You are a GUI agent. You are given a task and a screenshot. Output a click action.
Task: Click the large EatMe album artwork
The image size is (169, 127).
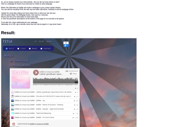point(21,79)
